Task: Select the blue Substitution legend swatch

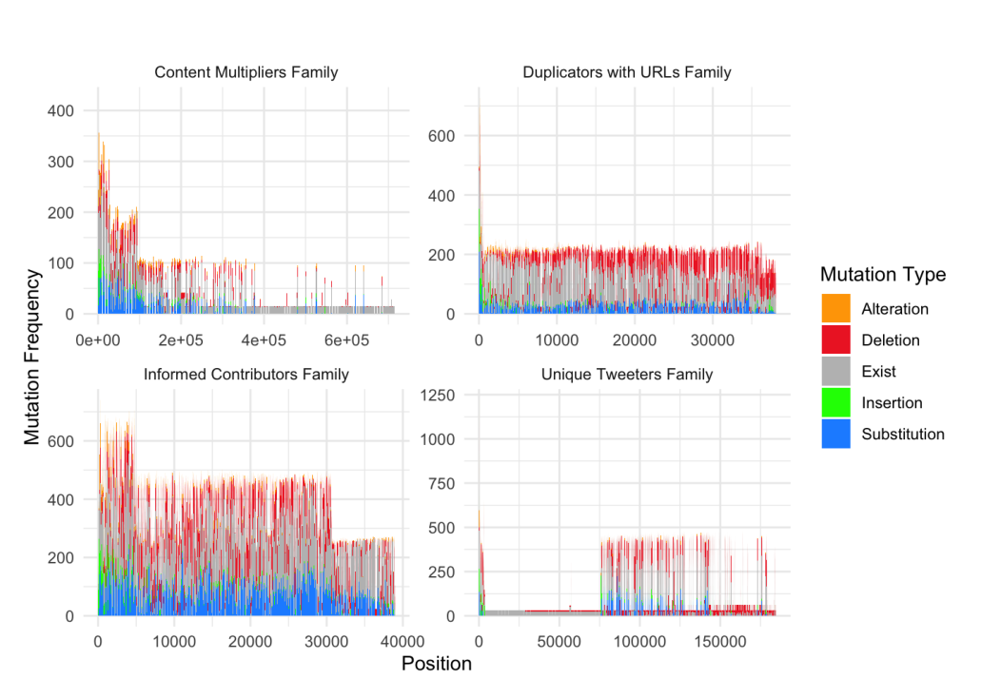Action: 835,435
